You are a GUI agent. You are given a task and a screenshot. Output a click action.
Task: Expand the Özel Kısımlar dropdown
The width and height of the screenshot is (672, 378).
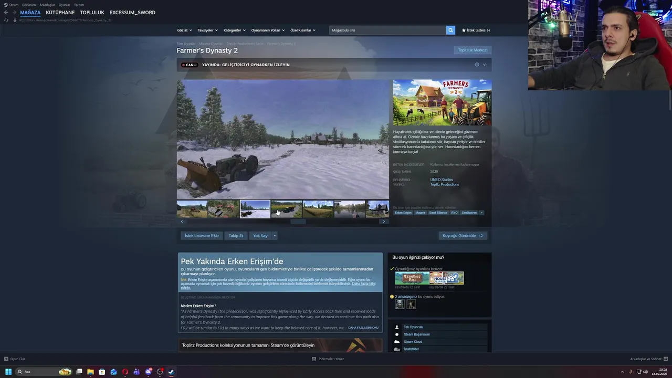pos(302,30)
